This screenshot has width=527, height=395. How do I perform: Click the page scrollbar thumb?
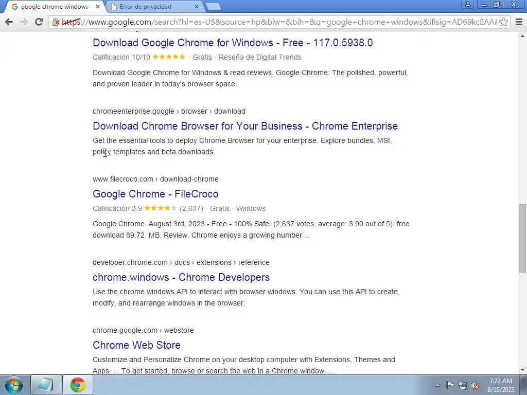[x=522, y=238]
